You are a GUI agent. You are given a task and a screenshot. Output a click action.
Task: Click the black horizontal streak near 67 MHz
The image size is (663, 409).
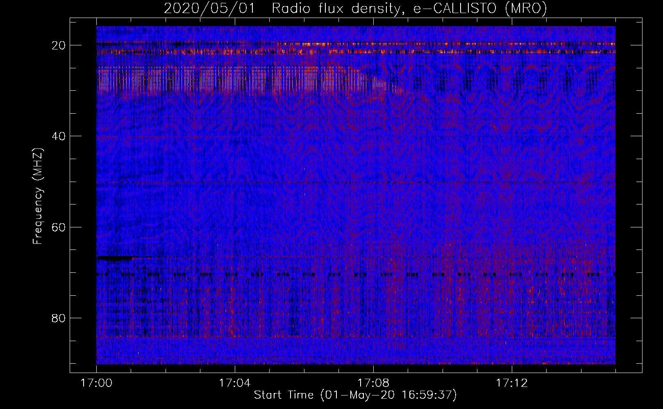(x=115, y=258)
